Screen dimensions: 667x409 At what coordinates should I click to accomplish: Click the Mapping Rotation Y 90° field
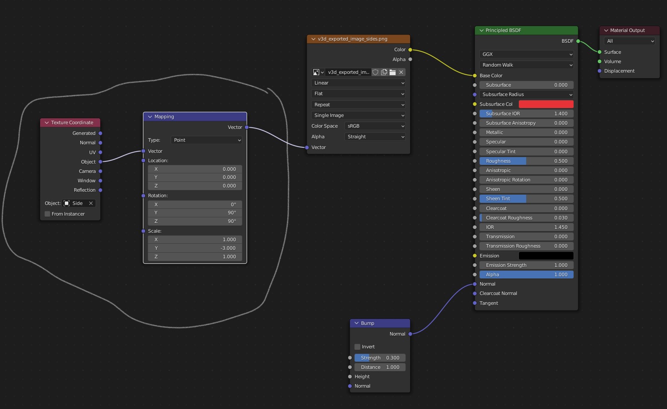pyautogui.click(x=195, y=213)
